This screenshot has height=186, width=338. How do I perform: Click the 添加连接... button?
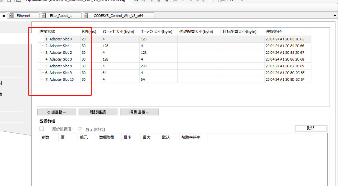click(57, 112)
